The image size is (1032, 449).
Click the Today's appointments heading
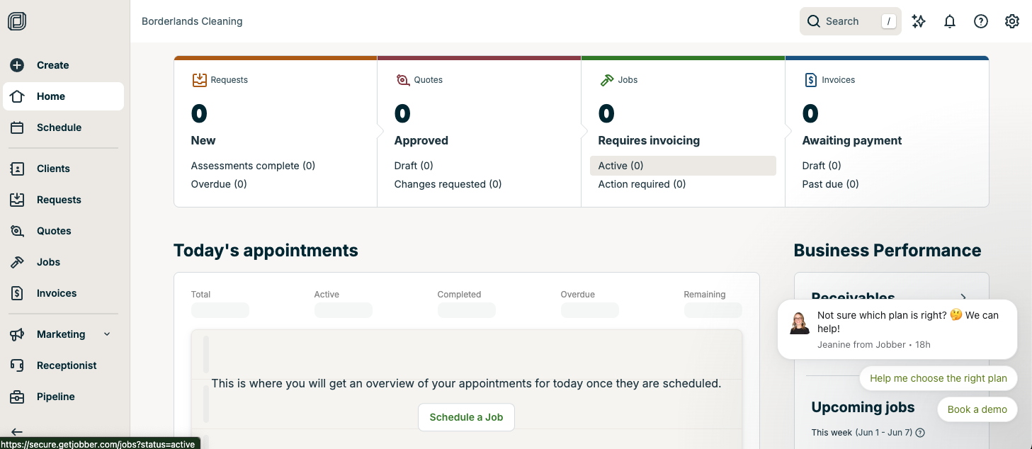click(266, 250)
